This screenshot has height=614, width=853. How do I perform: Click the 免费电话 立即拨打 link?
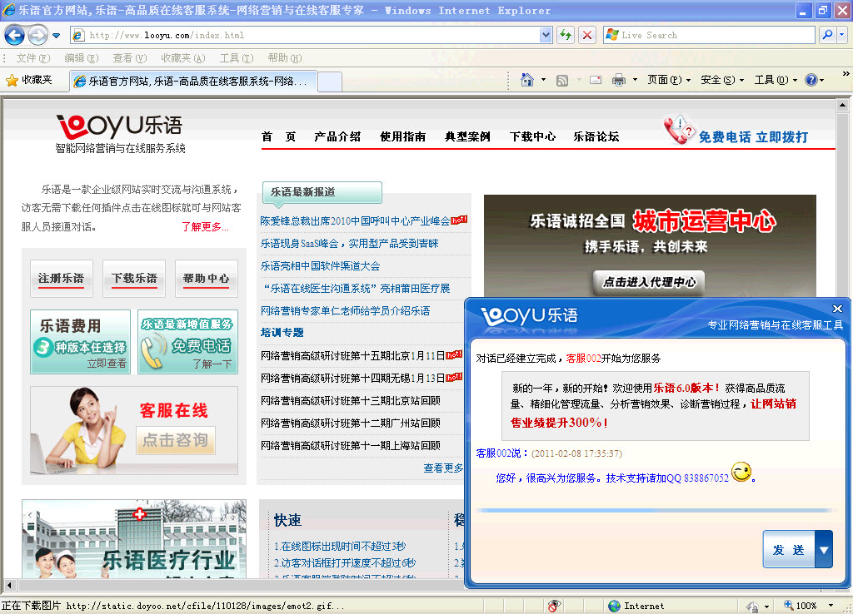[753, 137]
